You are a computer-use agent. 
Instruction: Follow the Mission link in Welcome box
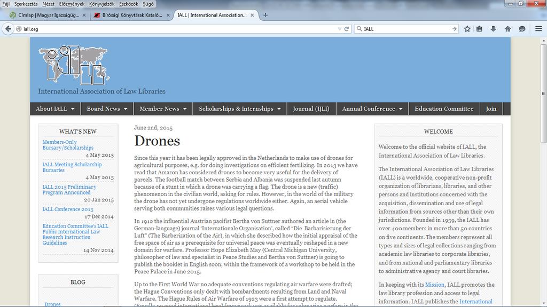(435, 285)
